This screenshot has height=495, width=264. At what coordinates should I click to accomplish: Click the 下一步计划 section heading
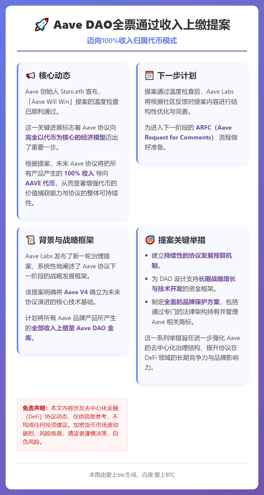(177, 76)
